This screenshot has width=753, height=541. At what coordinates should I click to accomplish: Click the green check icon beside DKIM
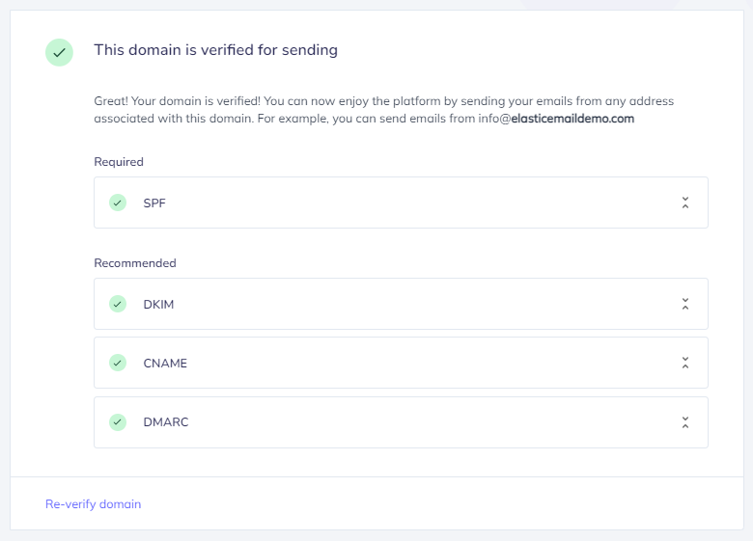pos(118,304)
